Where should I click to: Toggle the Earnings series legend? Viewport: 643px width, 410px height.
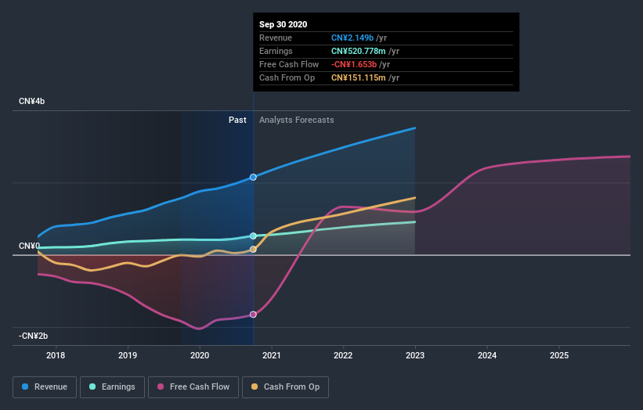113,387
